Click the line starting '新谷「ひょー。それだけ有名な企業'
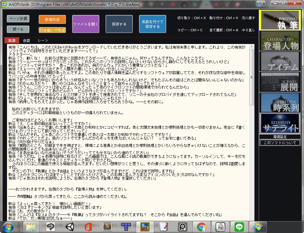 (68, 98)
